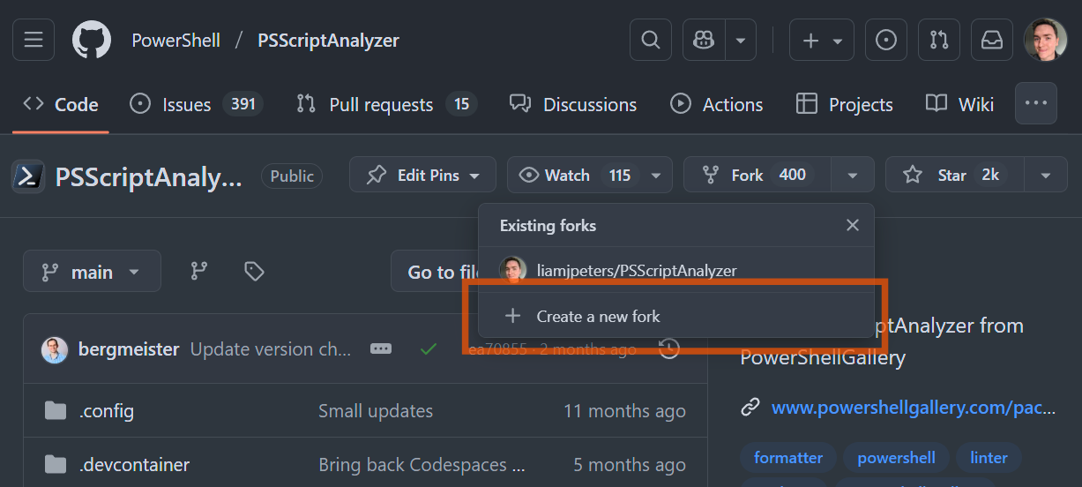The width and height of the screenshot is (1082, 487).
Task: Open commit history clock icon
Action: coord(669,348)
